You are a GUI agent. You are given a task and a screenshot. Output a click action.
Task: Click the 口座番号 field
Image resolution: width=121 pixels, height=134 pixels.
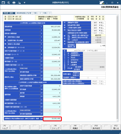(94, 65)
